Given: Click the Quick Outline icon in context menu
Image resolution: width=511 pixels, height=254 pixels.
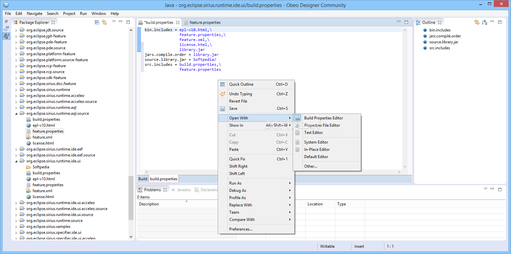Looking at the screenshot, I should click(222, 84).
